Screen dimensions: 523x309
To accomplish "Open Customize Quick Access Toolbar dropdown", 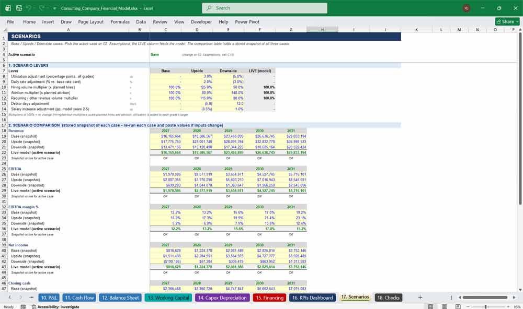I will coord(54,8).
